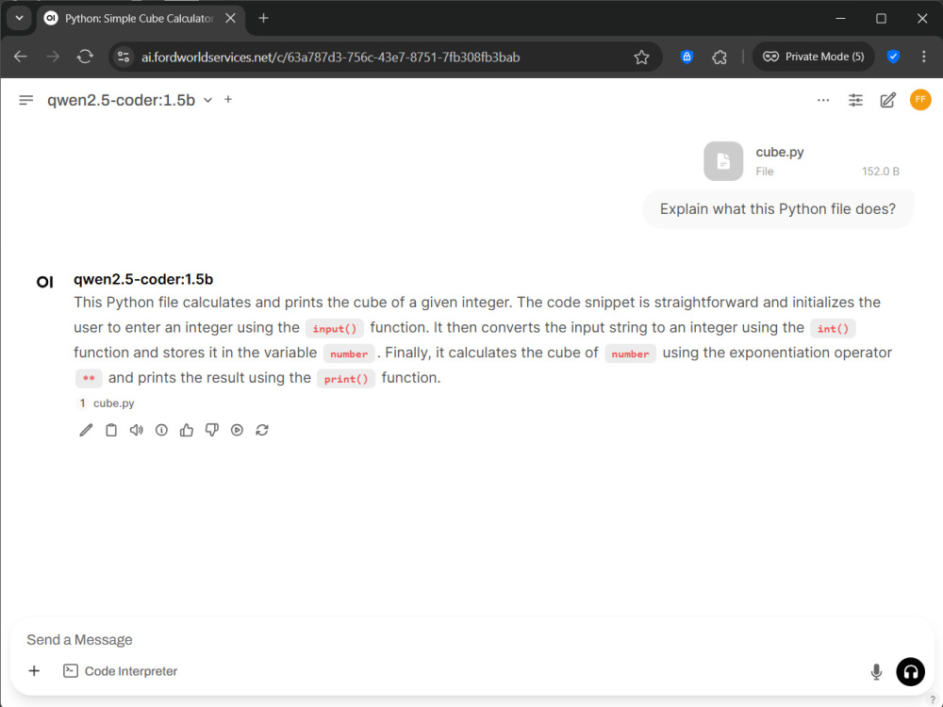Regenerate the response
This screenshot has height=707, width=943.
[262, 430]
